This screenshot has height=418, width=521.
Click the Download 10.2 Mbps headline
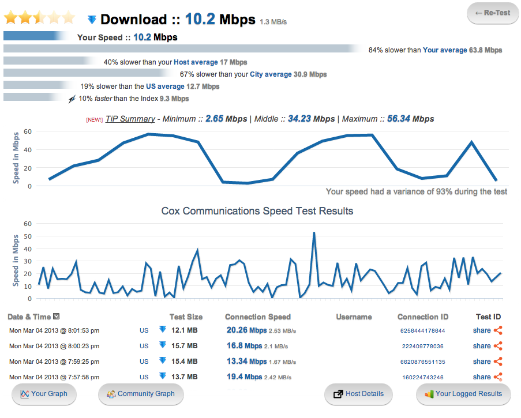click(178, 19)
